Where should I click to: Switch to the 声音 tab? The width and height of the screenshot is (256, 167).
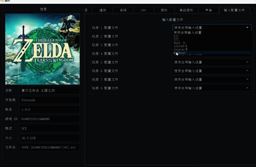point(208,10)
